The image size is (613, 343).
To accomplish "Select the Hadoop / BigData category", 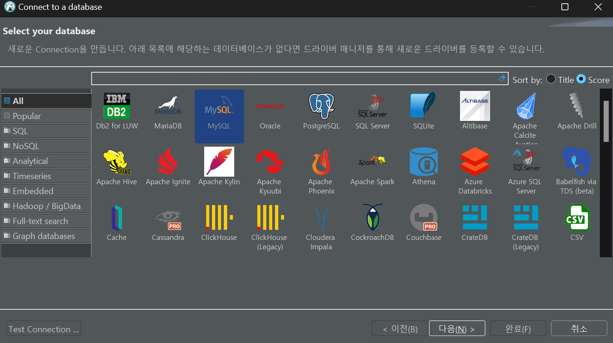I will (x=46, y=206).
